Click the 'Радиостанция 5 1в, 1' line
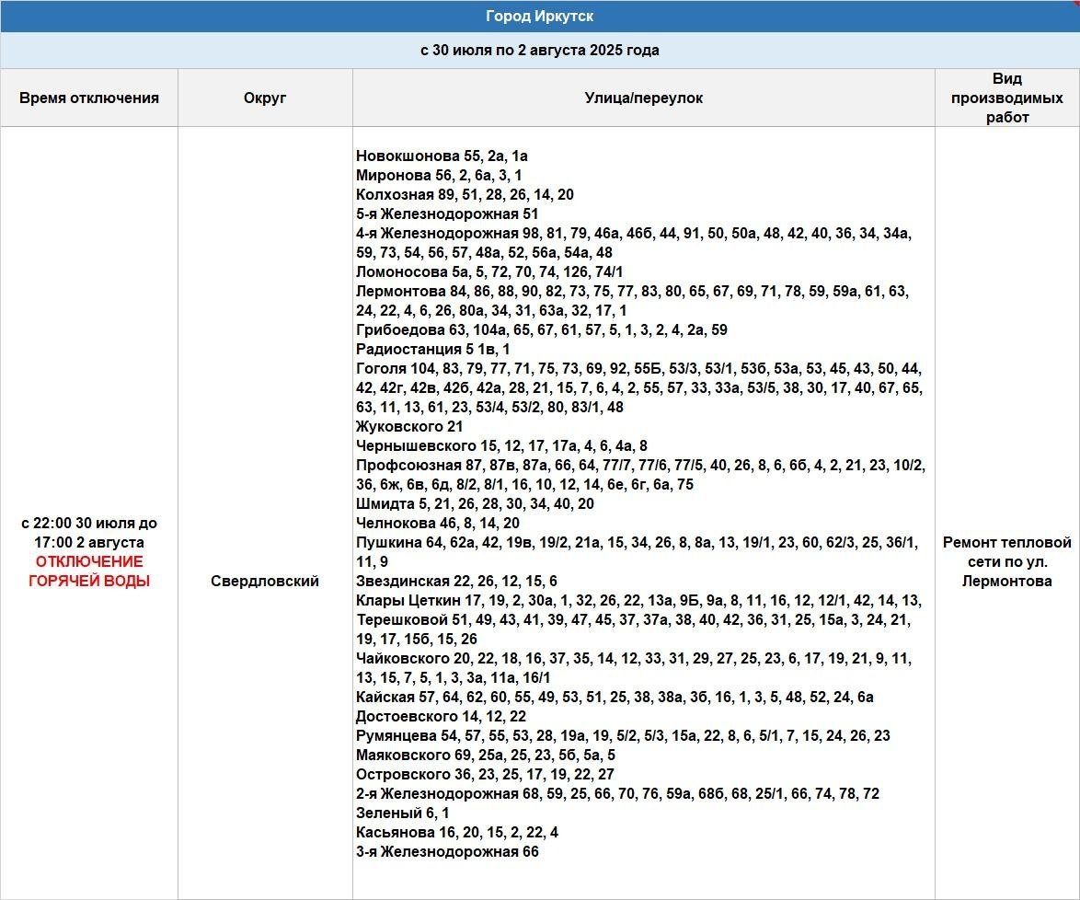1080x900 pixels. point(432,349)
